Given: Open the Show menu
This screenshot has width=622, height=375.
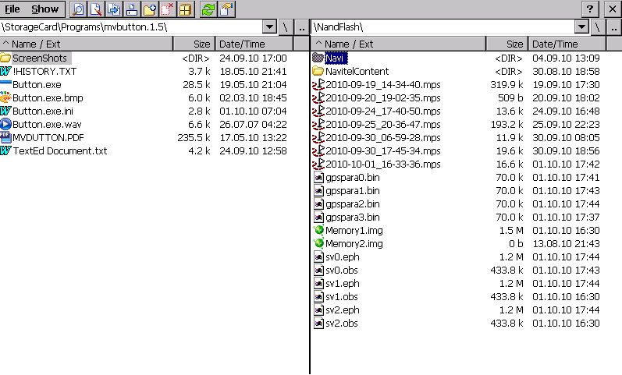Looking at the screenshot, I should pos(44,9).
